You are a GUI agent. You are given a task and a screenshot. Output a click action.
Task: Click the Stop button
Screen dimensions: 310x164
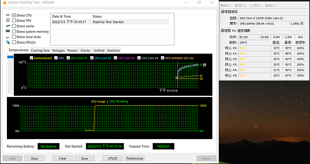[x=34, y=158]
